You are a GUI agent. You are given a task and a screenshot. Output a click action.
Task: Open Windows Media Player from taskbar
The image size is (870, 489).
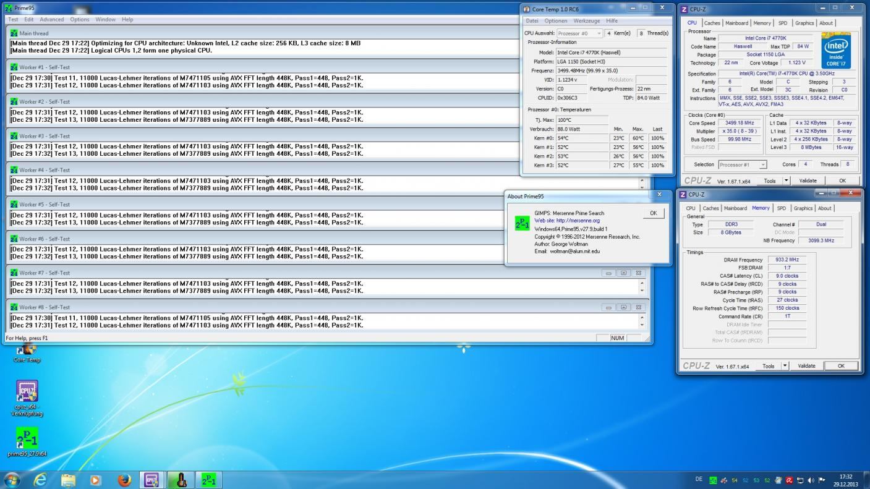click(95, 480)
